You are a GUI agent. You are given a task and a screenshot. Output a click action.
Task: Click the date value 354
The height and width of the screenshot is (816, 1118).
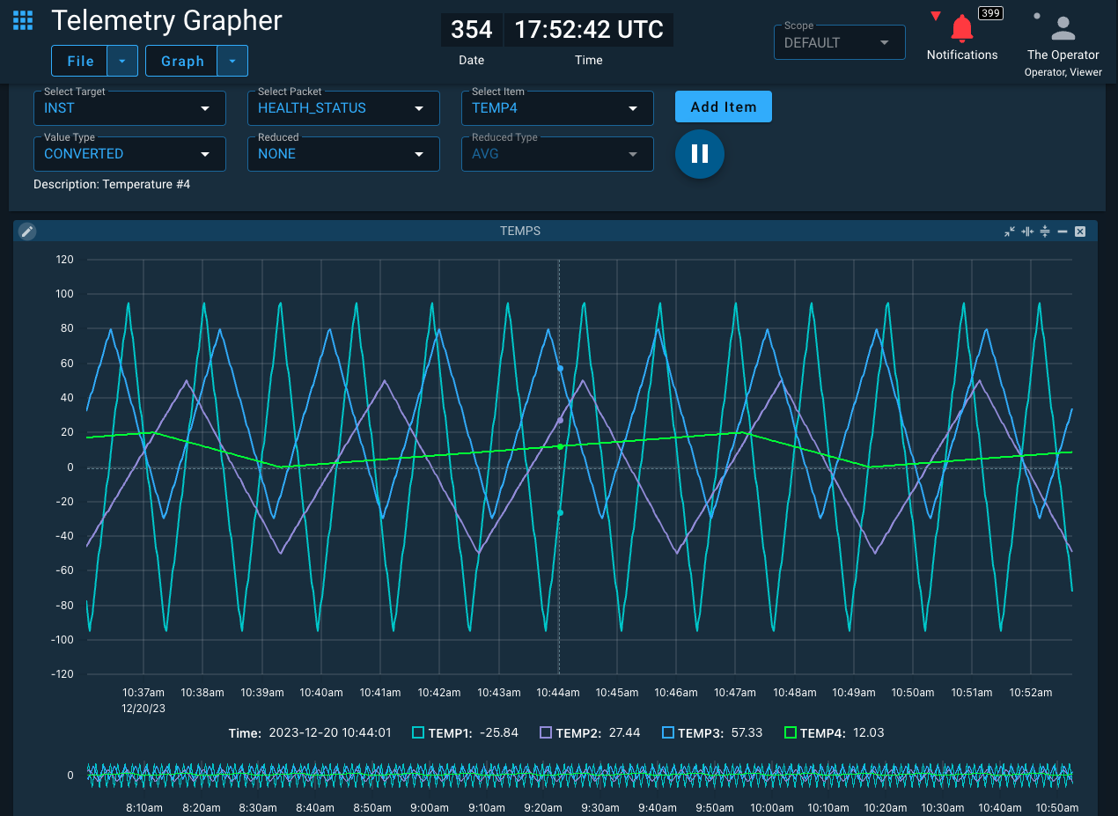pos(472,30)
